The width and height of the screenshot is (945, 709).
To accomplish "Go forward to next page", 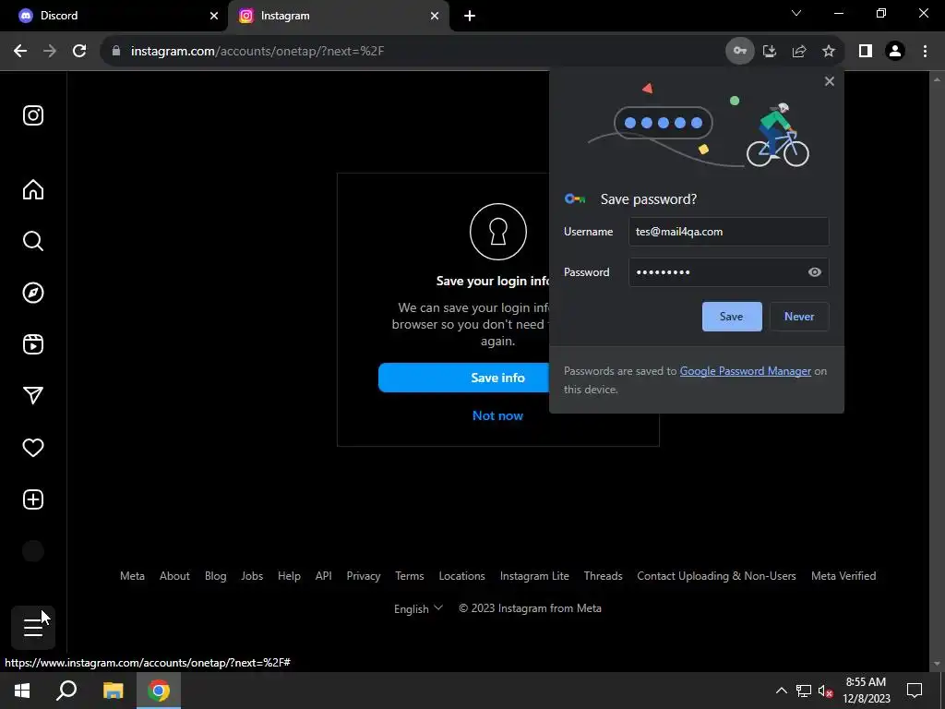I will click(x=50, y=51).
